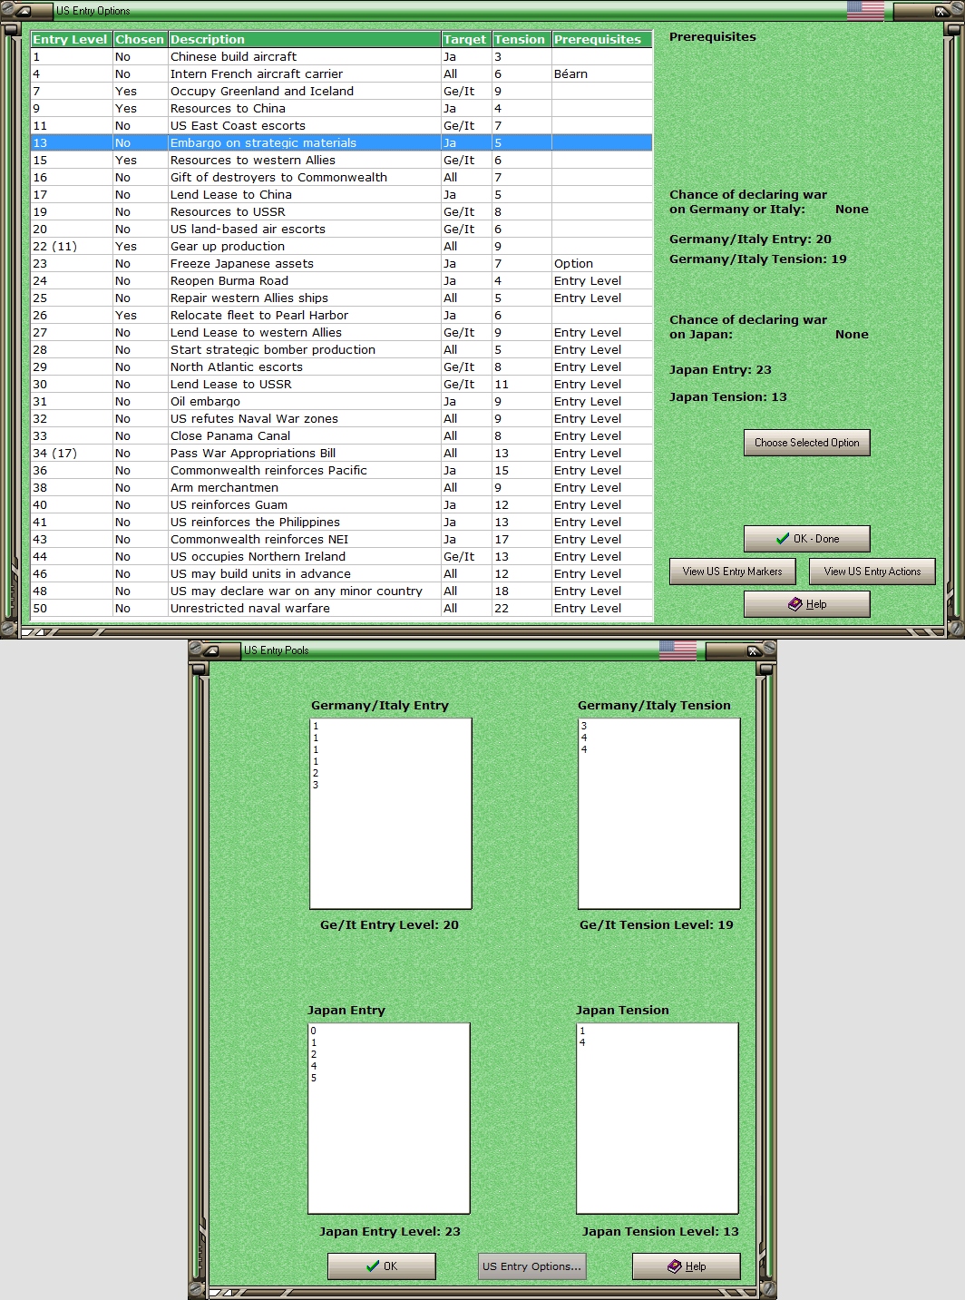The image size is (965, 1300).
Task: Click OK in the US Entry Pools window
Action: [x=381, y=1266]
